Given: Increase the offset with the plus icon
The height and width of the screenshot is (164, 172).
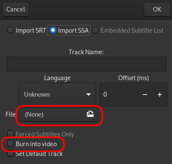Looking at the screenshot, I should click(160, 95).
